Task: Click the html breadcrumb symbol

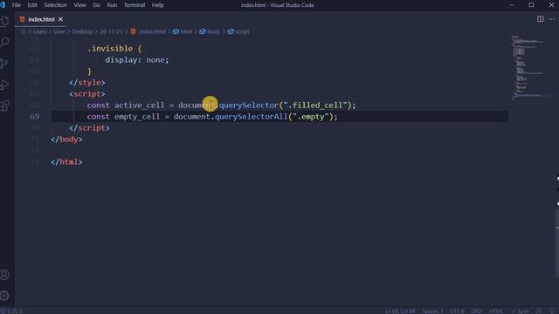Action: [186, 31]
